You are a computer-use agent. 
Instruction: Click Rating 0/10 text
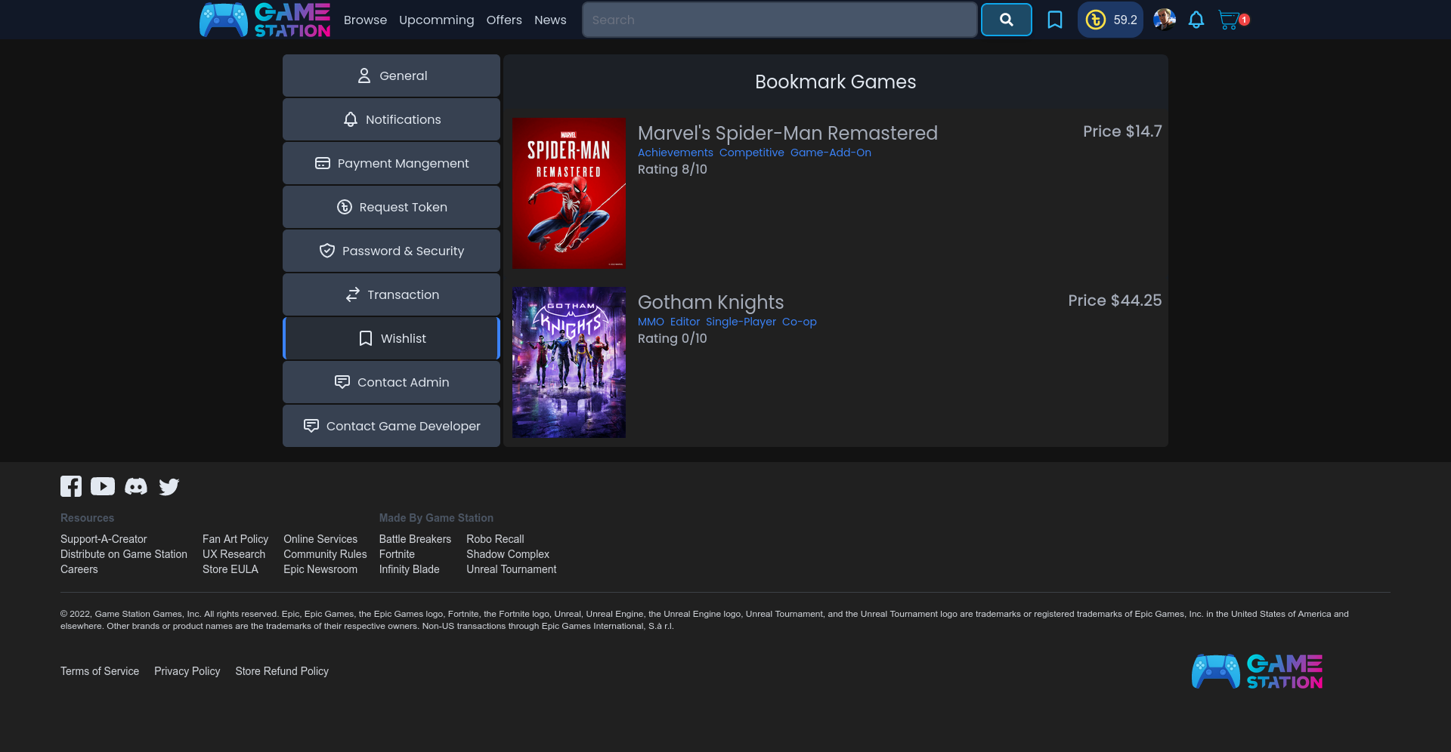point(672,339)
